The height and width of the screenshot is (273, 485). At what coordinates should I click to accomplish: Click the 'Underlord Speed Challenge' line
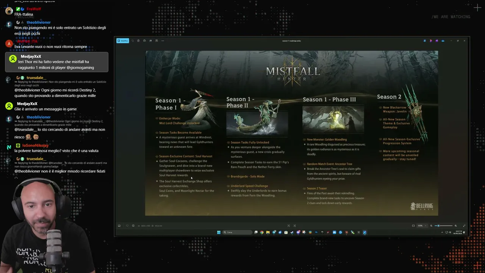[249, 186]
